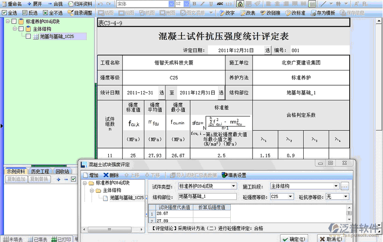
Task: Click the 结构部位 input field
Action: (x=207, y=196)
